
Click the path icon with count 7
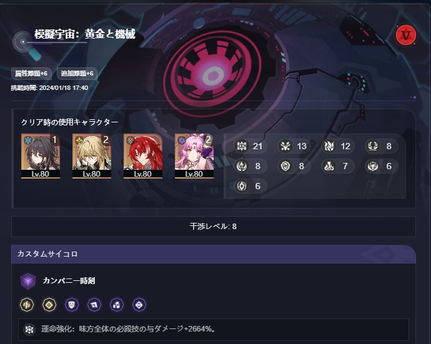(x=329, y=166)
